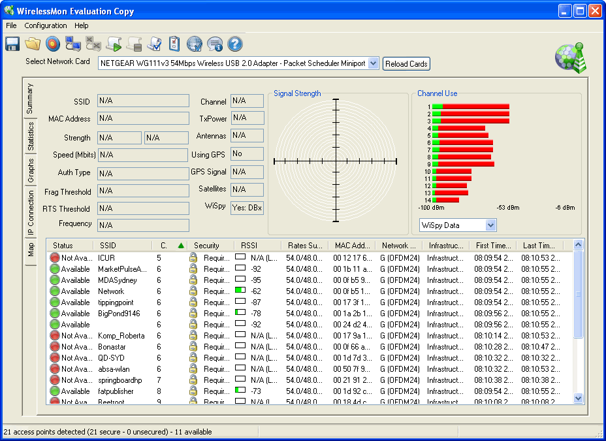Screen dimensions: 606x441
Task: Click the MAC Address field
Action: coord(143,118)
